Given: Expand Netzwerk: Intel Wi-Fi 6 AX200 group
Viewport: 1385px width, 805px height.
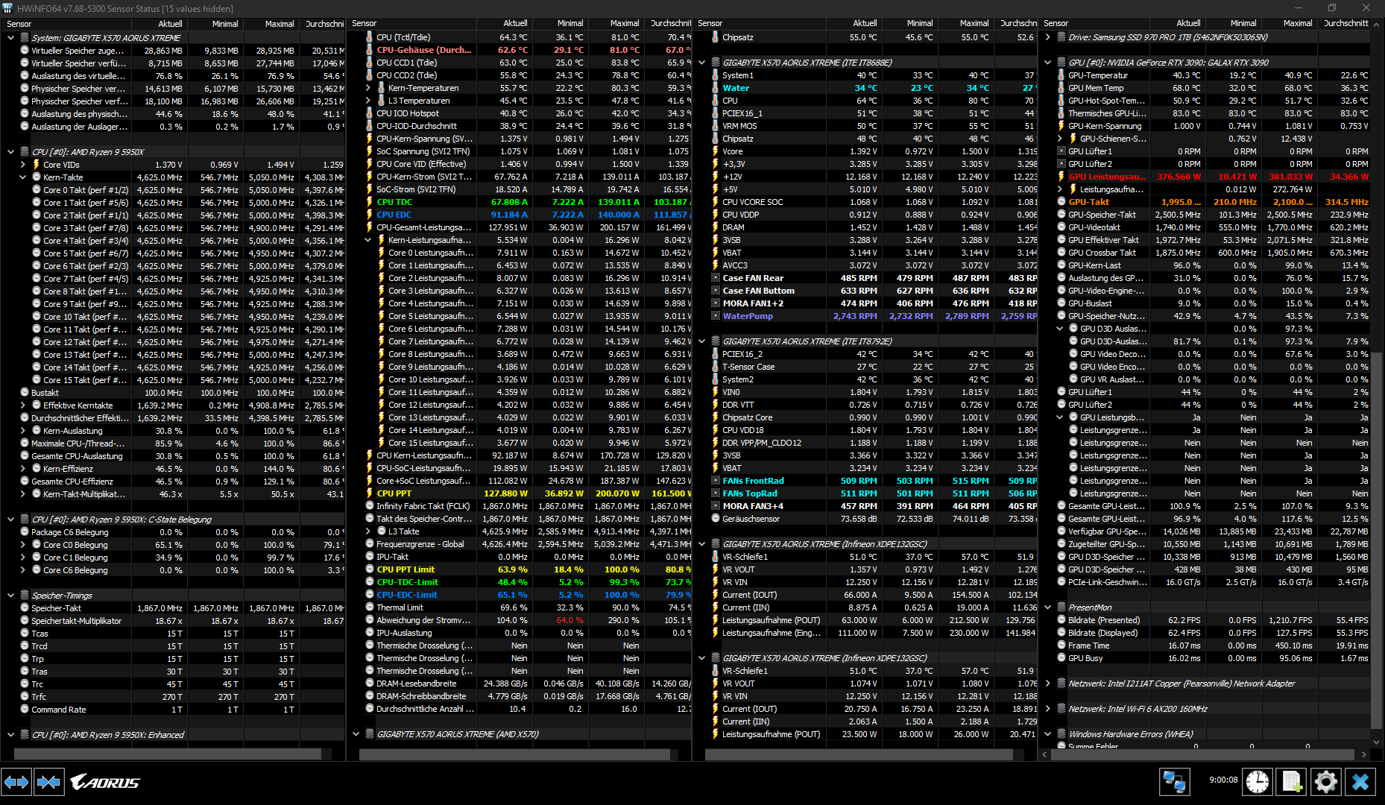Looking at the screenshot, I should point(1047,709).
